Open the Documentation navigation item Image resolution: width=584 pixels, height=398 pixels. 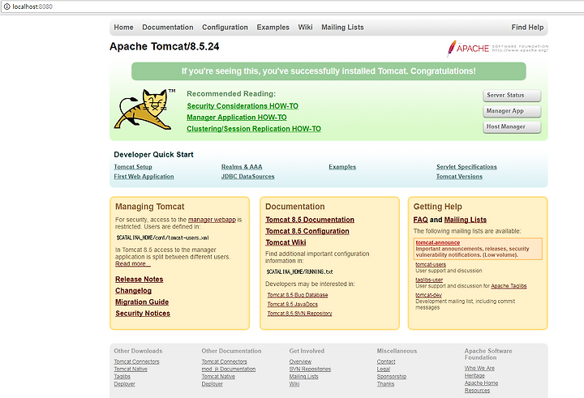(168, 28)
